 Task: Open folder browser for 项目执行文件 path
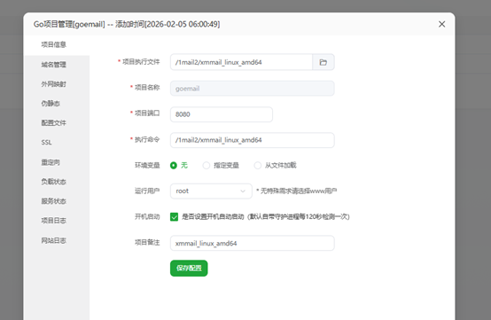pyautogui.click(x=323, y=62)
